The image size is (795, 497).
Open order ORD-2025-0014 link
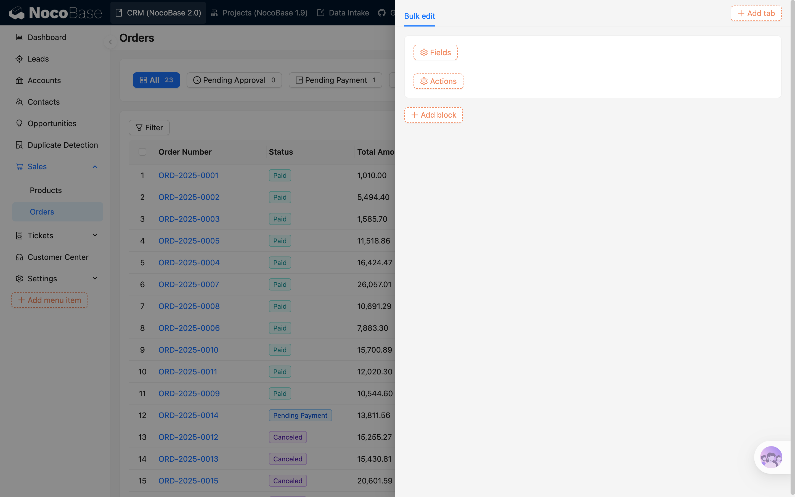[188, 415]
